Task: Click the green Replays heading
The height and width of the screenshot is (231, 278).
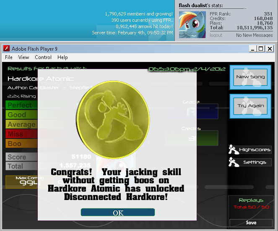Action: point(251,200)
